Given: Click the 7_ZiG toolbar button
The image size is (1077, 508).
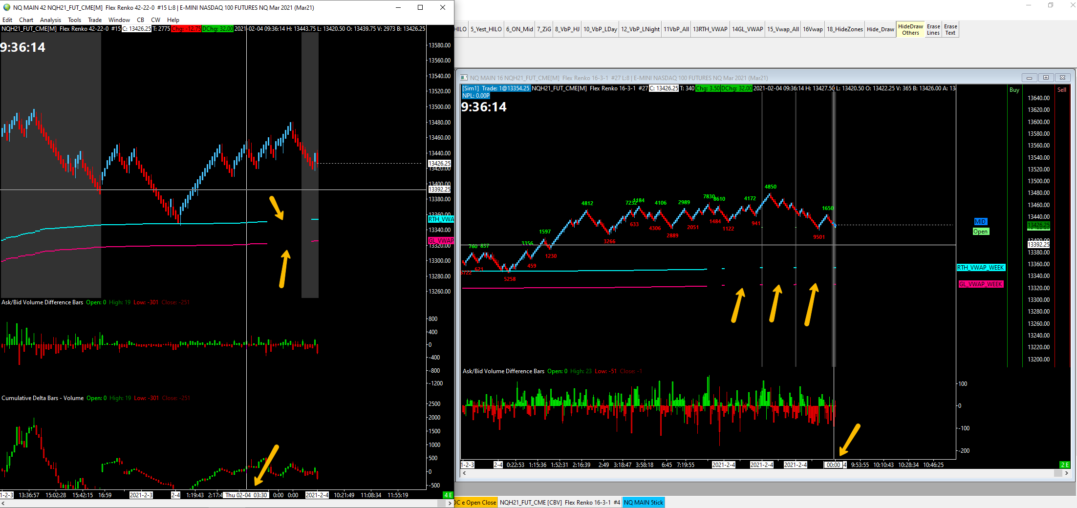Looking at the screenshot, I should coord(544,29).
